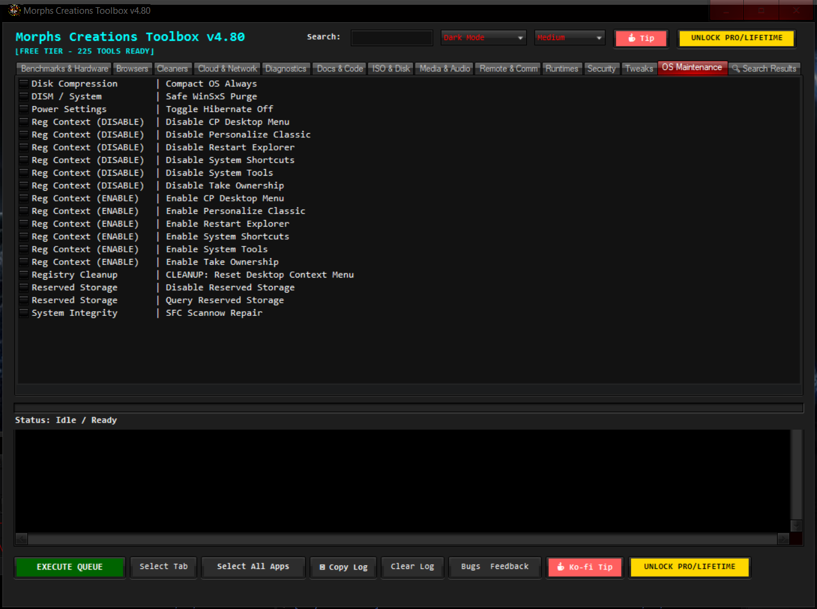Show the Search Results tab

[x=764, y=69]
